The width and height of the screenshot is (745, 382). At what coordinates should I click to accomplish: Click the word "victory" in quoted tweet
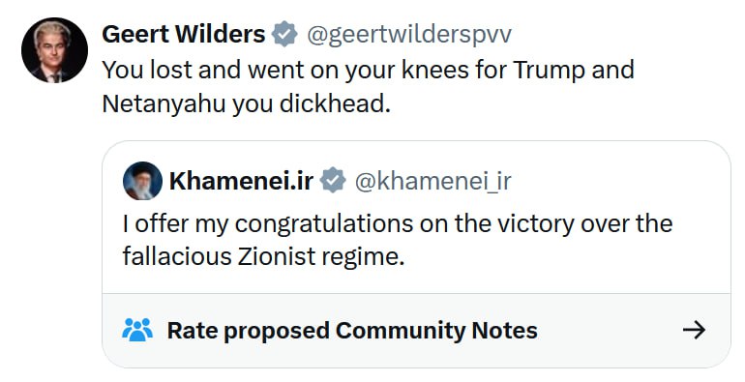pyautogui.click(x=536, y=224)
